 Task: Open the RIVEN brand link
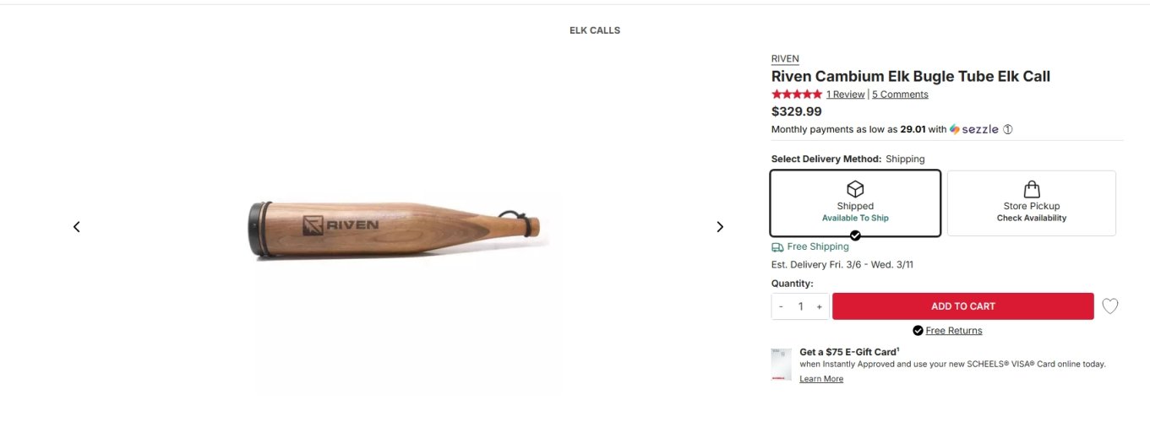tap(785, 59)
